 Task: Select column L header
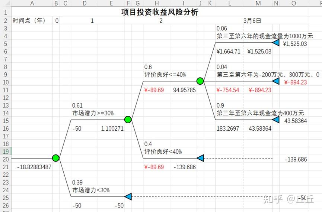point(230,3)
